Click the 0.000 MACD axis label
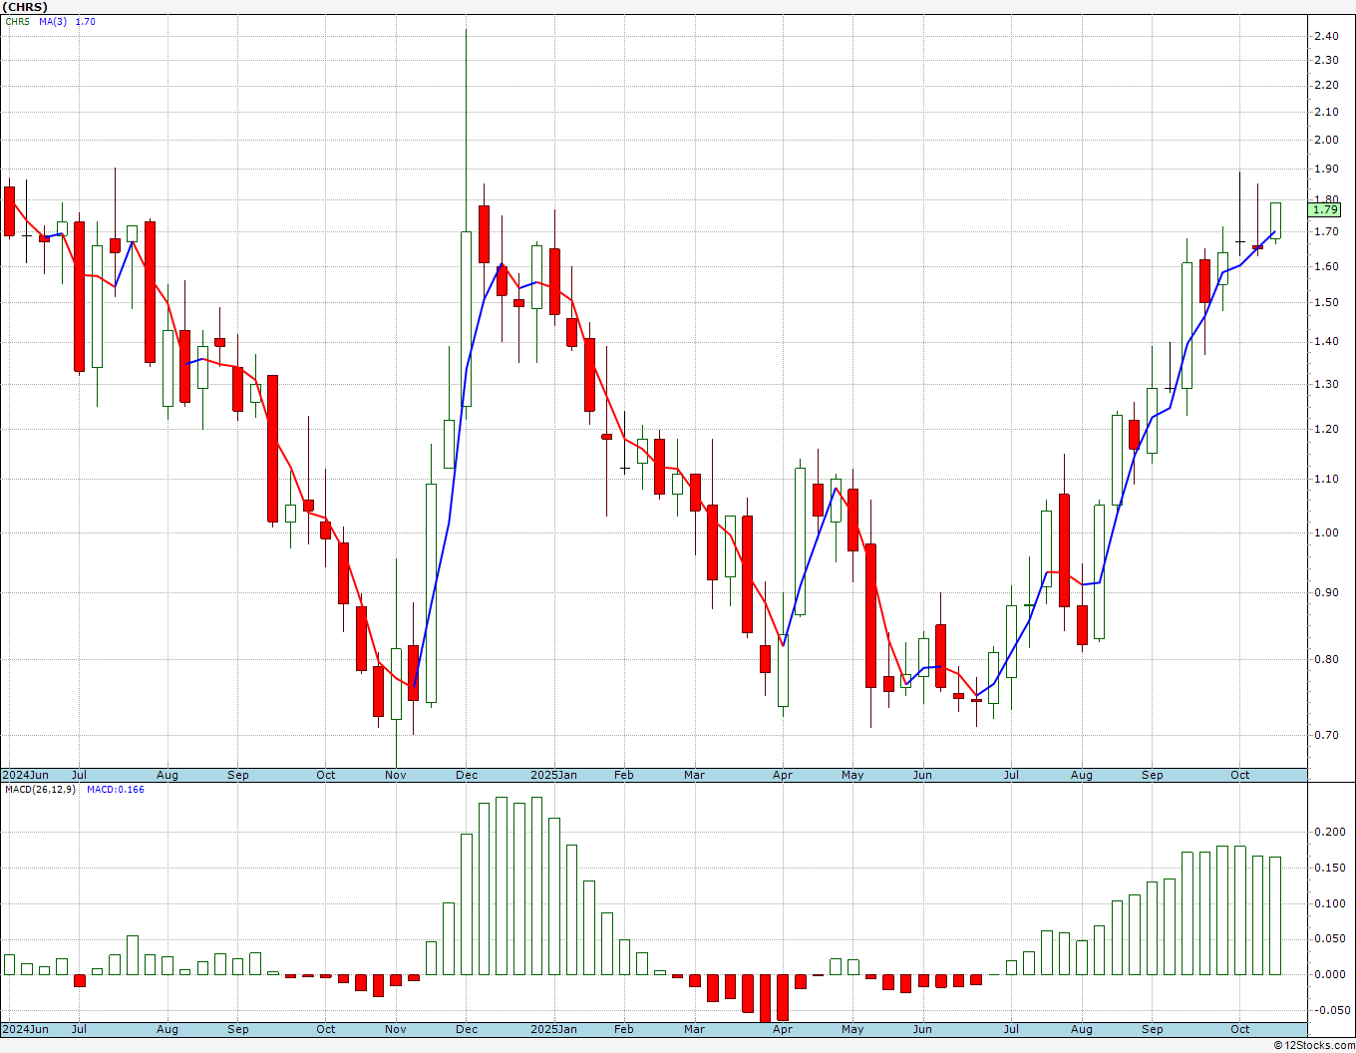This screenshot has height=1053, width=1356. tap(1329, 974)
